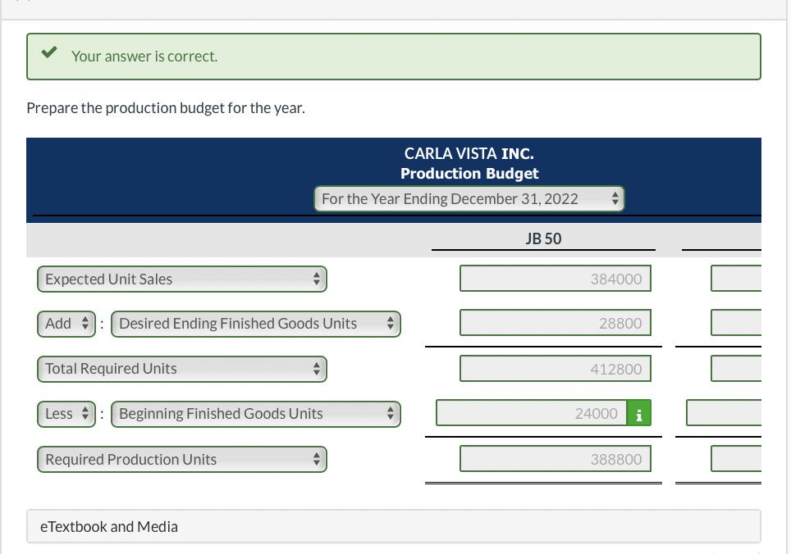The height and width of the screenshot is (554, 791).
Task: Open the Expected Unit Sales selector
Action: tap(182, 279)
